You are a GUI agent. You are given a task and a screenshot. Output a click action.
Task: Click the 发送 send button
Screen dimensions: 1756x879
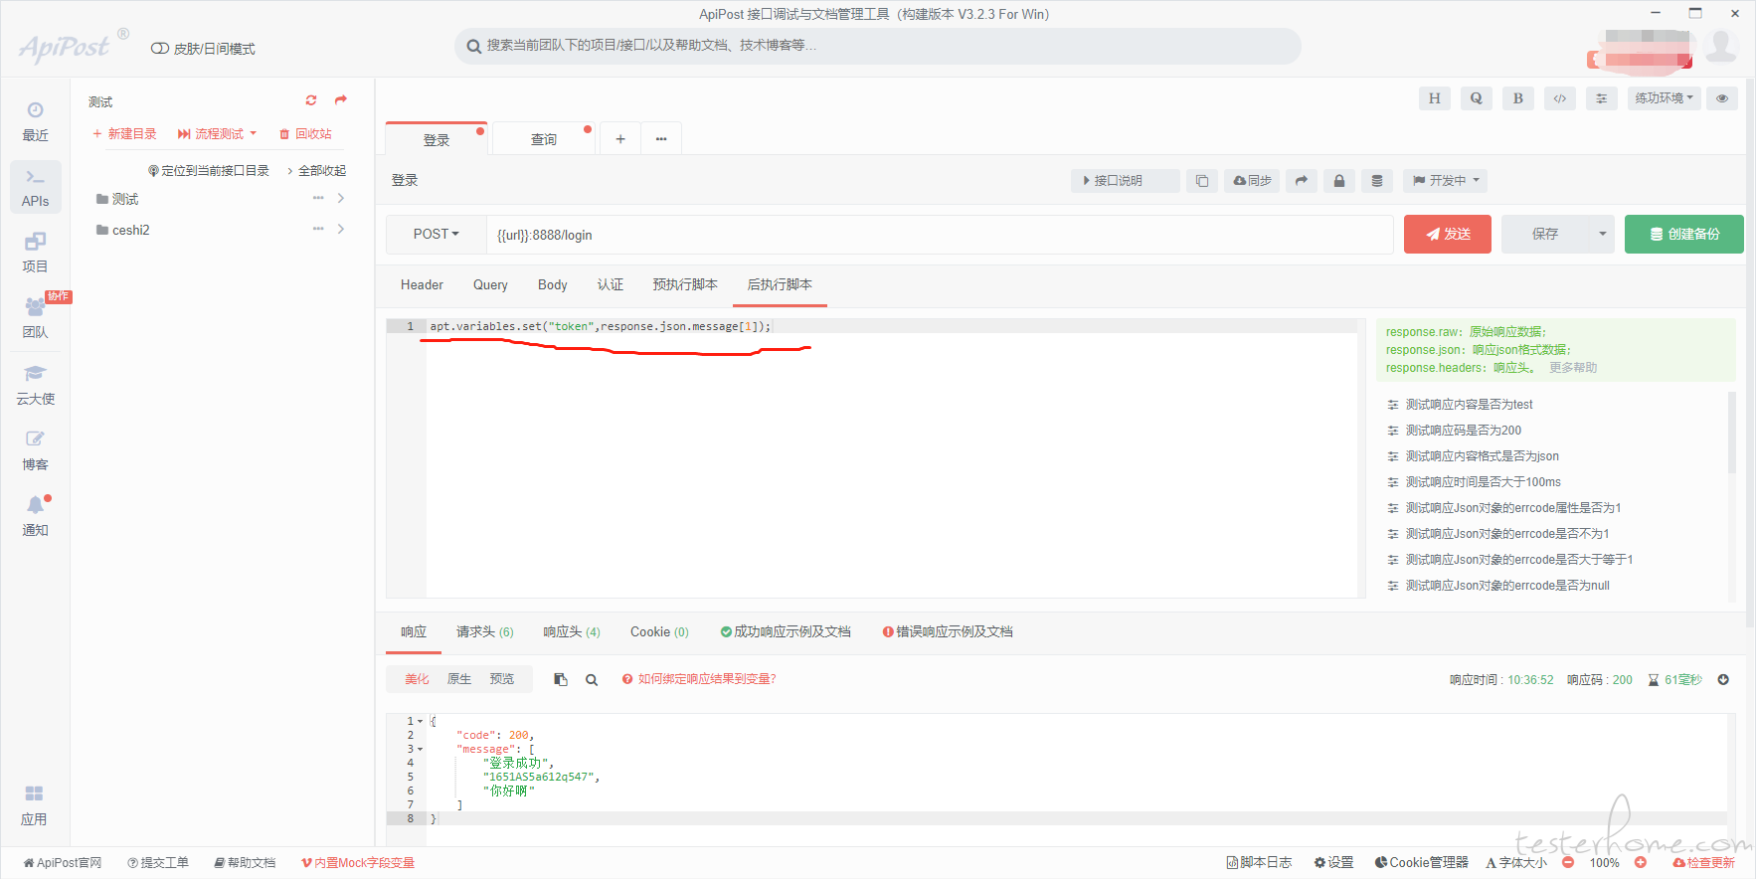click(x=1447, y=235)
